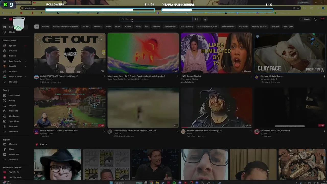
Task: Select the Gaming filter chip
Action: (x=45, y=26)
